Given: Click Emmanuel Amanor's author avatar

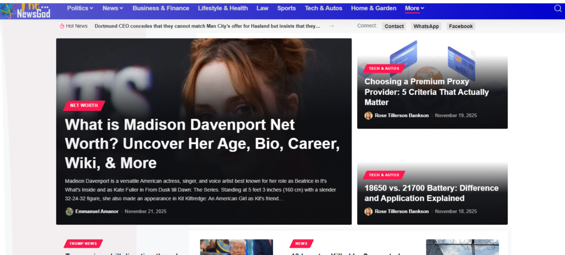Looking at the screenshot, I should (x=69, y=211).
